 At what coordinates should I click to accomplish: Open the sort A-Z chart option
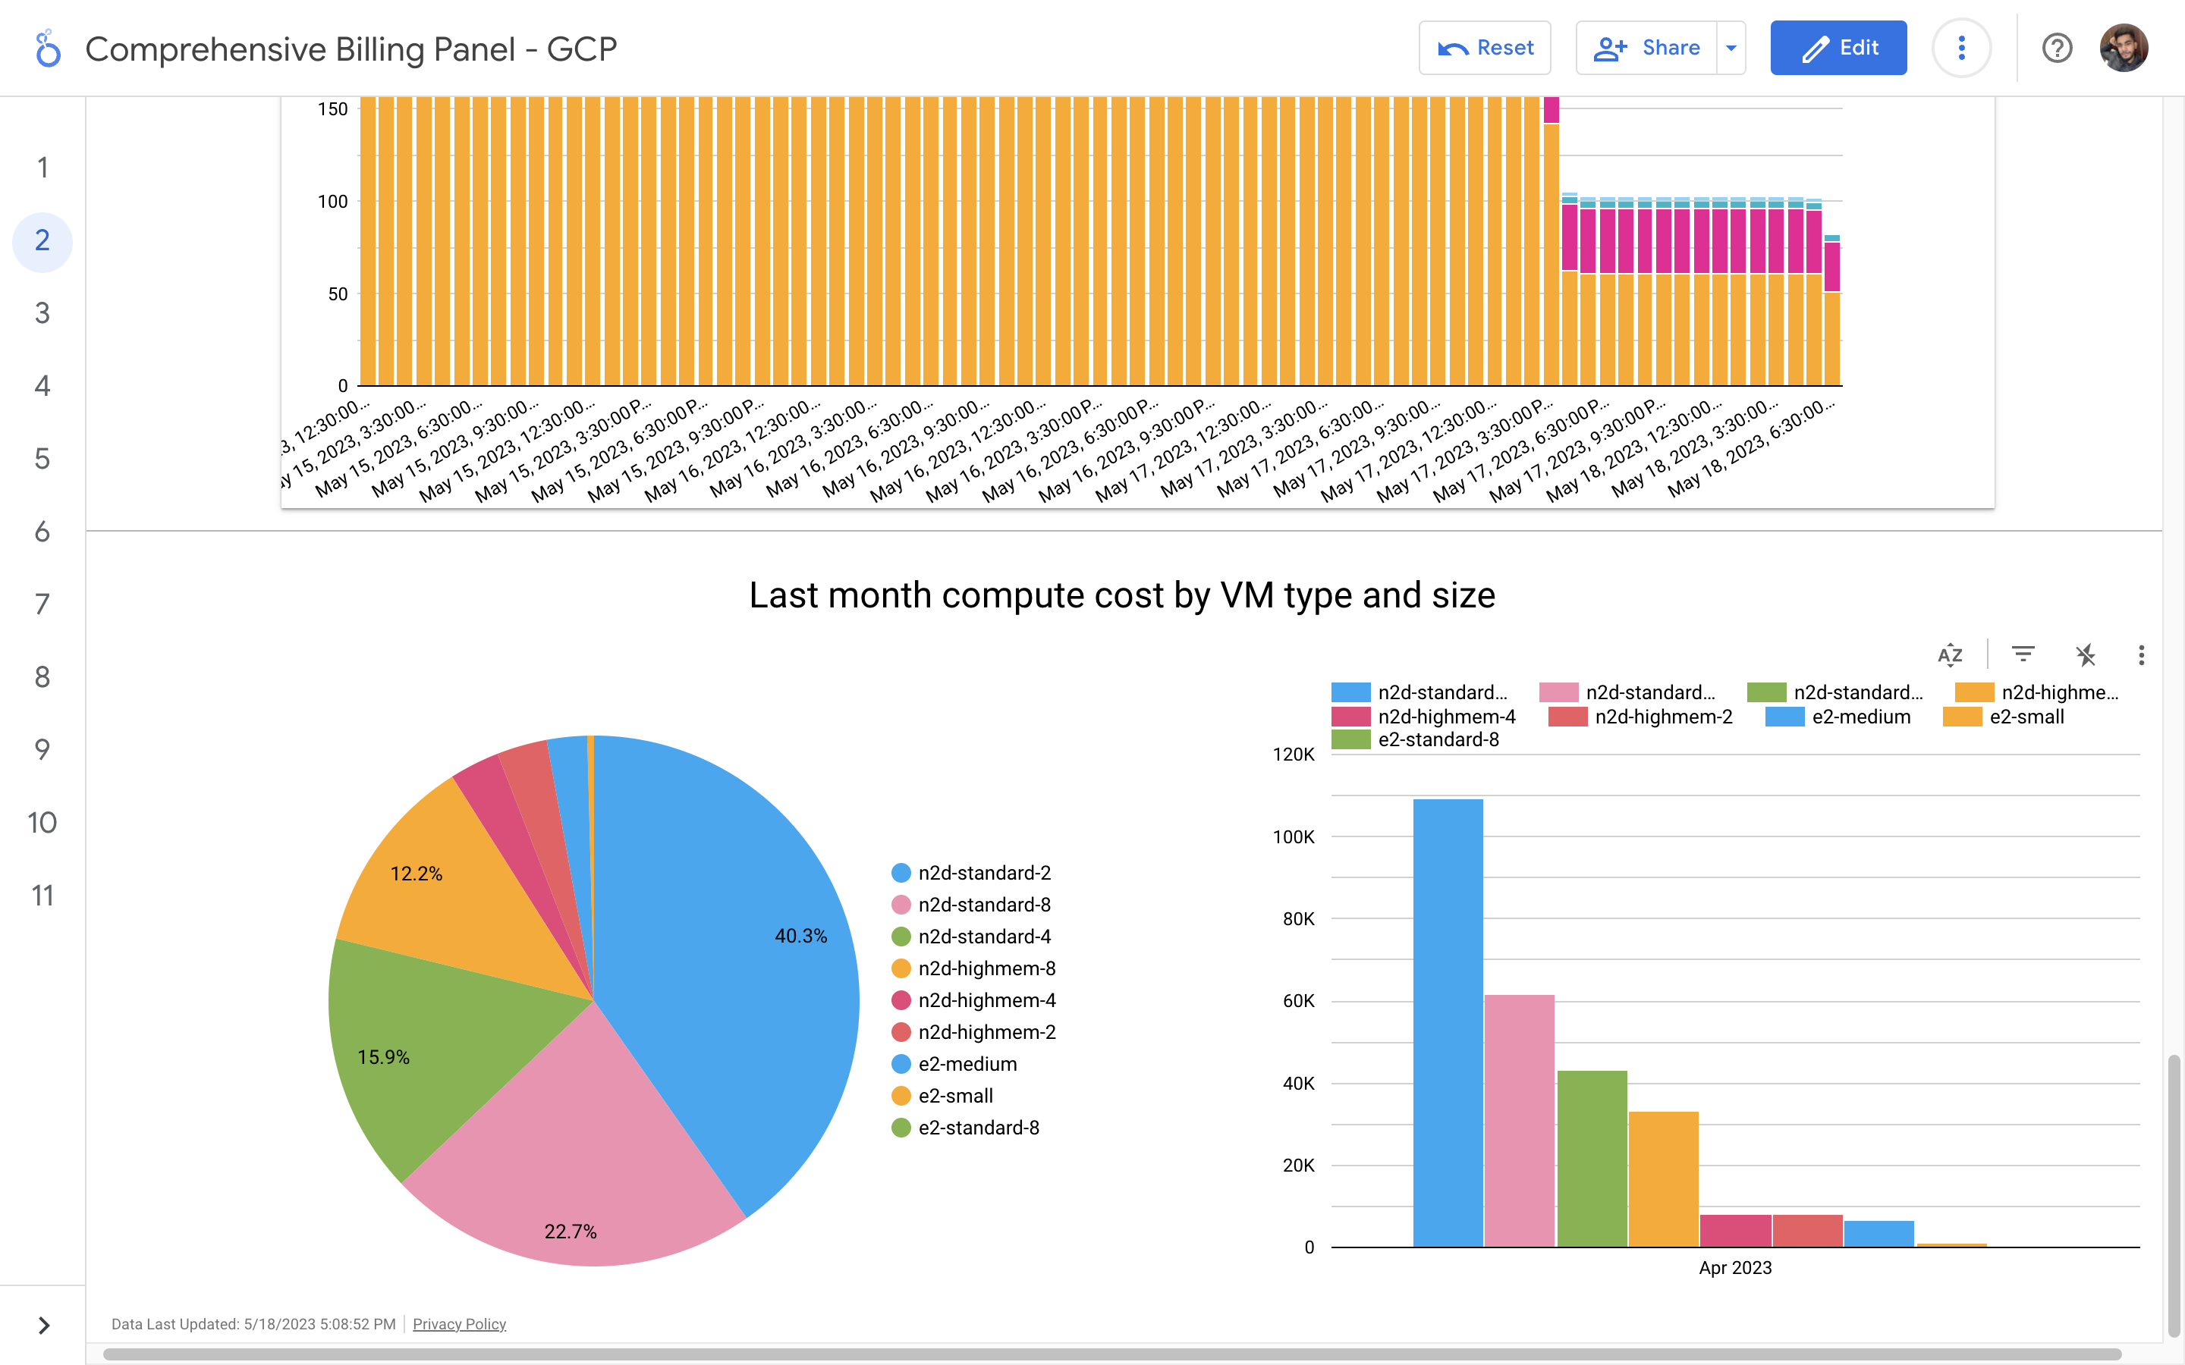point(1949,654)
